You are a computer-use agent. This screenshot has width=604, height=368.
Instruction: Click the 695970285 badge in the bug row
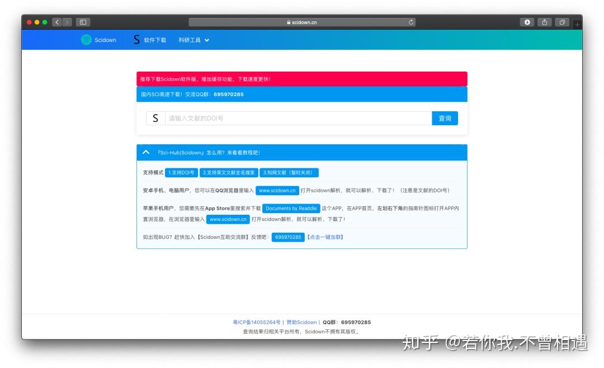288,237
